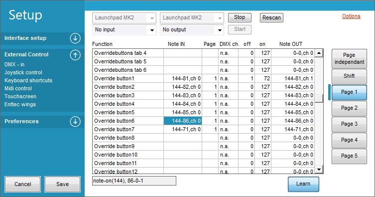The width and height of the screenshot is (375, 197).
Task: Collapse the External Control section arrow
Action: point(75,55)
